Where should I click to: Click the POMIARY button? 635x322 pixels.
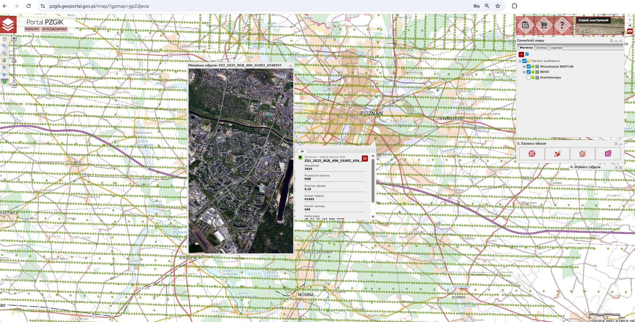click(32, 29)
